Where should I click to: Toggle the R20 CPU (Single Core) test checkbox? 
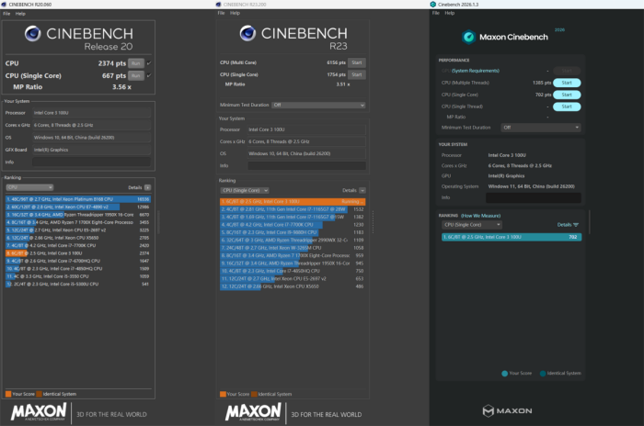149,75
